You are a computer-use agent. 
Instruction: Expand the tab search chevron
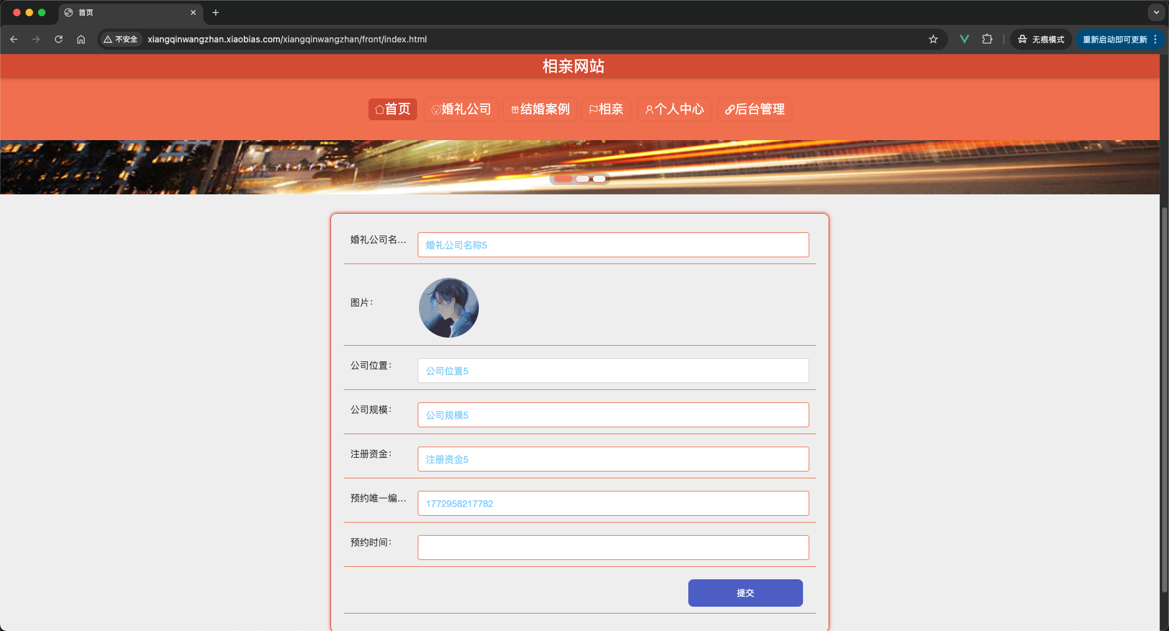tap(1157, 12)
